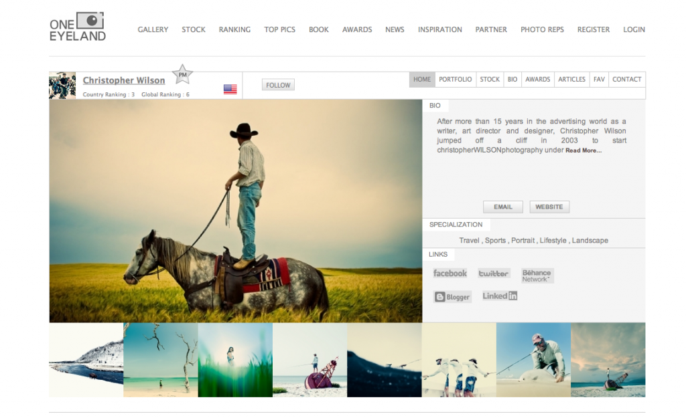Screen dimensions: 686x418
Task: Click the US flag icon
Action: [230, 89]
